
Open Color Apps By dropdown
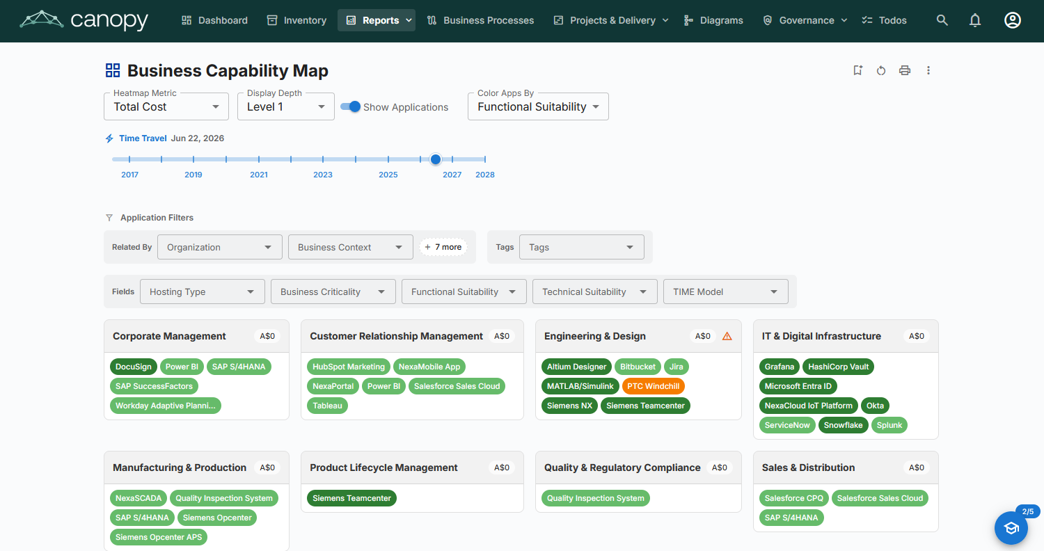tap(538, 106)
